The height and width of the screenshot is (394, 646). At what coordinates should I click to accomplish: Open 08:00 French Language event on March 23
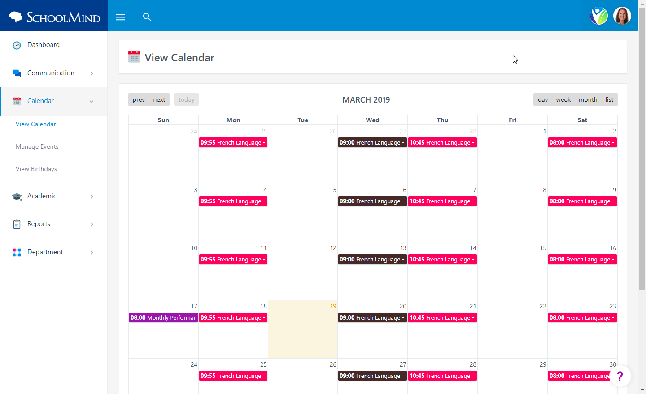[582, 317]
